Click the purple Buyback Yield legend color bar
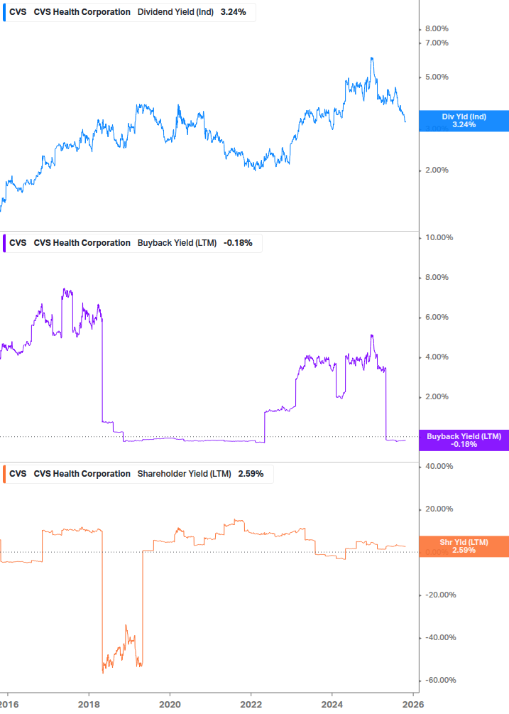Image resolution: width=509 pixels, height=714 pixels. click(x=3, y=243)
